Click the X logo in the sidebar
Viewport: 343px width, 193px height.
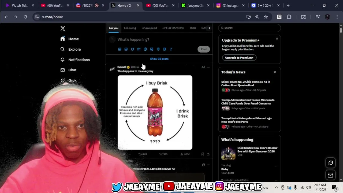pyautogui.click(x=63, y=28)
